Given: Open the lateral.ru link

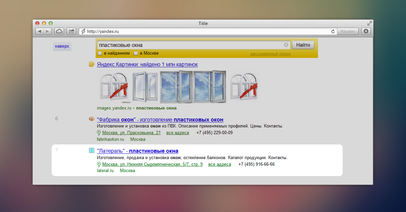Looking at the screenshot, I should [x=105, y=170].
